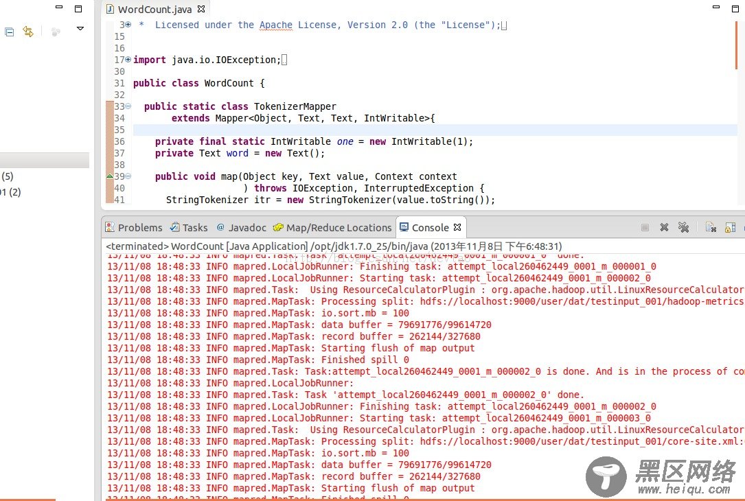Minimize the editor area
745x501 pixels.
pyautogui.click(x=716, y=7)
